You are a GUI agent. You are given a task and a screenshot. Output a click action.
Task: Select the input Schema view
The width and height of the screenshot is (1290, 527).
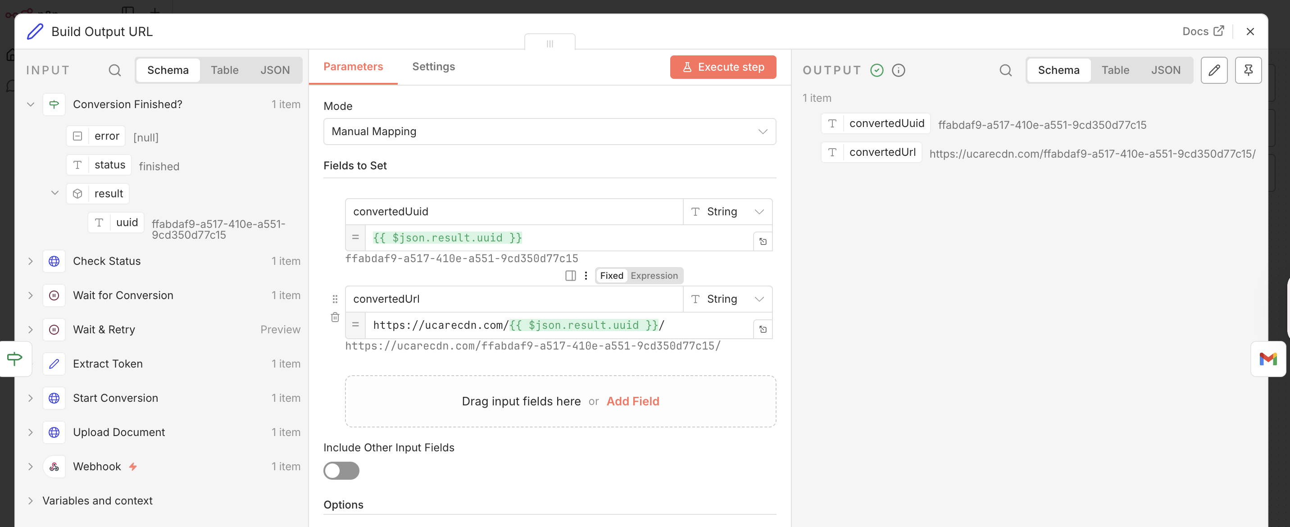point(168,70)
